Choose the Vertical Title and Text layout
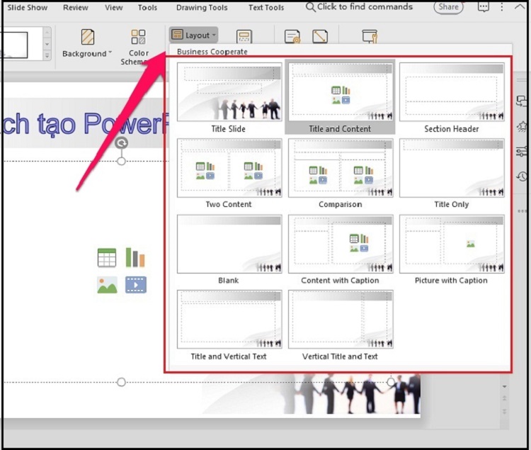Screen dimensions: 531x450 pos(341,325)
